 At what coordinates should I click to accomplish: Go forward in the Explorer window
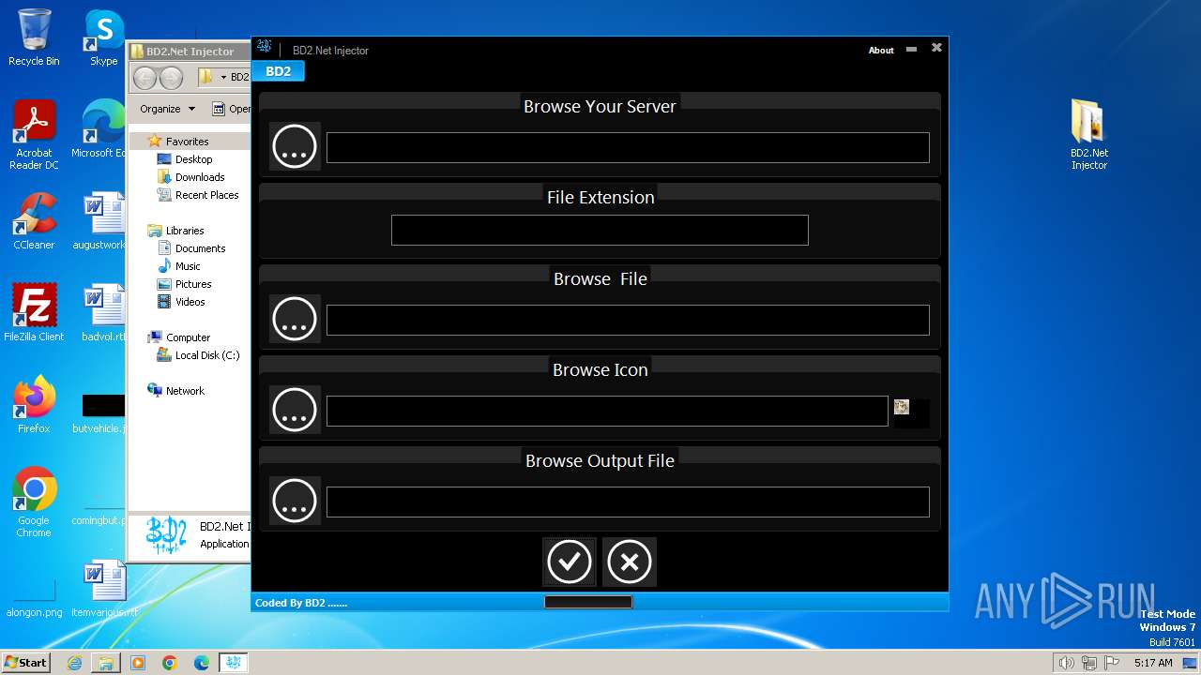coord(171,78)
